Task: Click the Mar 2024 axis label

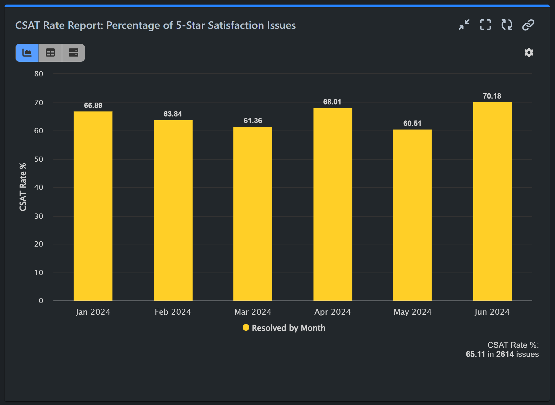Action: pyautogui.click(x=253, y=312)
